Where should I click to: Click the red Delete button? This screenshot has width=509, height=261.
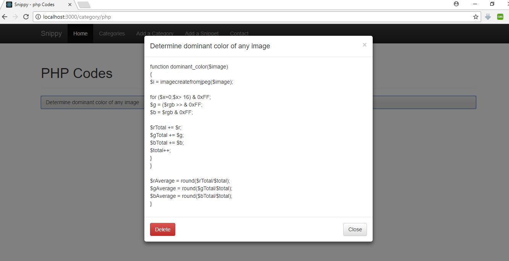tap(162, 229)
